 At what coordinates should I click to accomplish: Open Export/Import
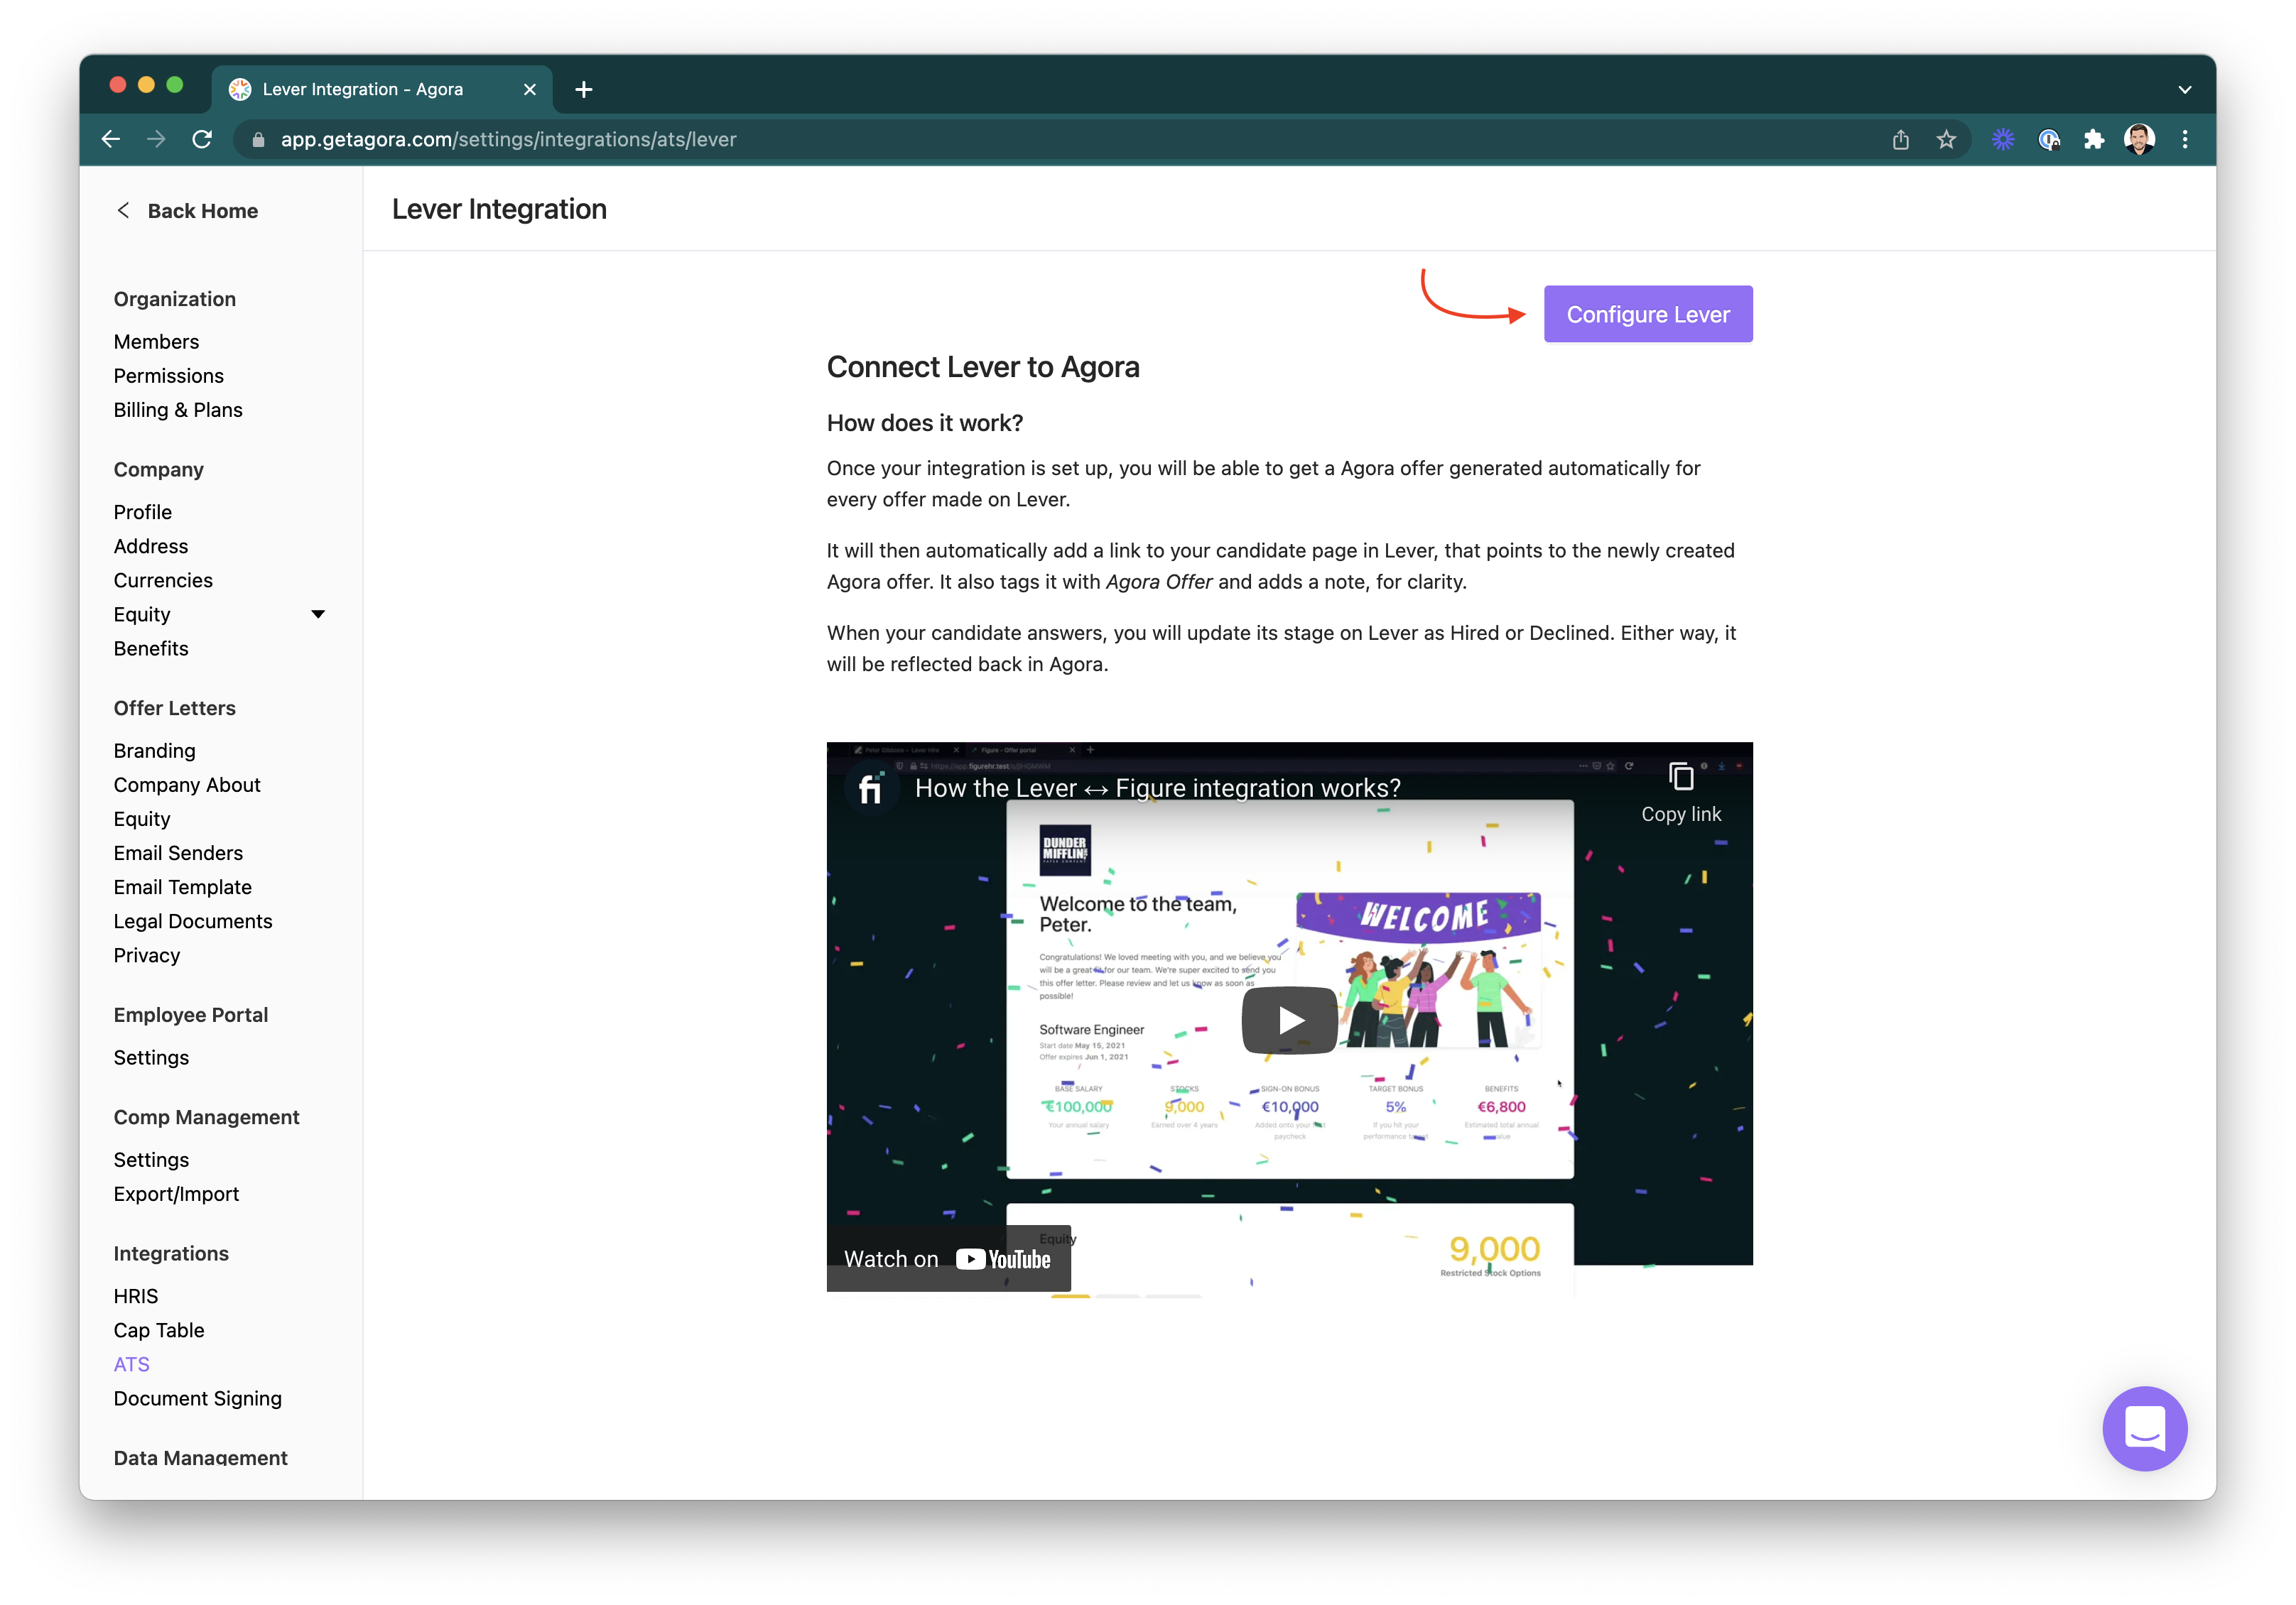coord(176,1194)
